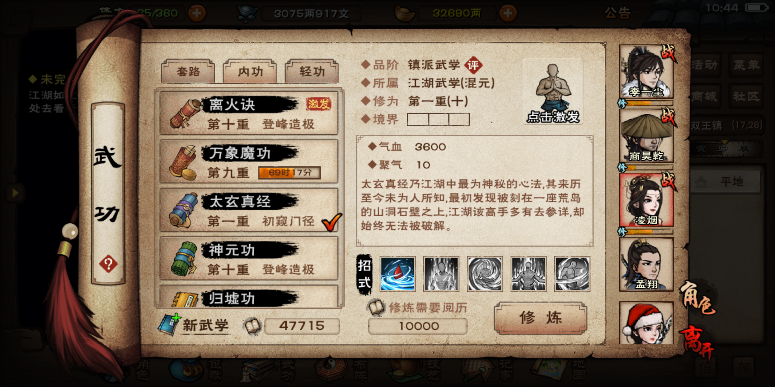Select the blue water-drop skill icon
This screenshot has width=775, height=387.
398,274
